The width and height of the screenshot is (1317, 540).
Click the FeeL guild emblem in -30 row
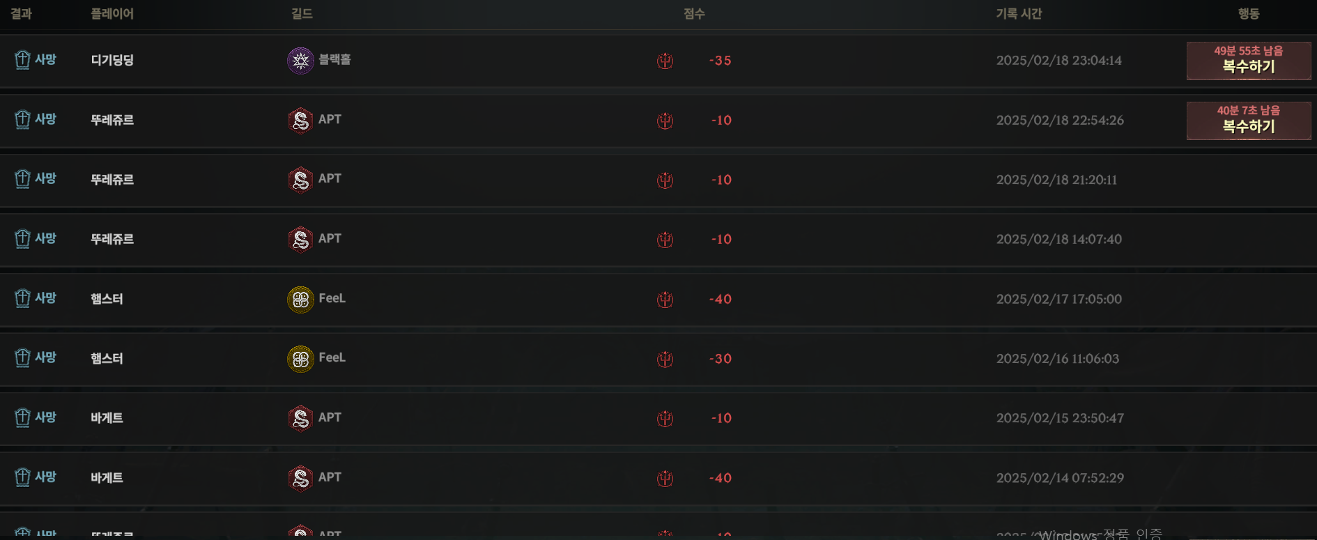point(300,360)
